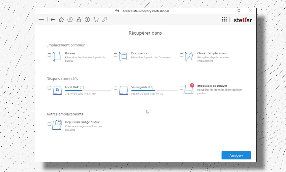This screenshot has height=172, width=286.
Task: Click the Local Disk (C:) usage bar
Action: 88,90
